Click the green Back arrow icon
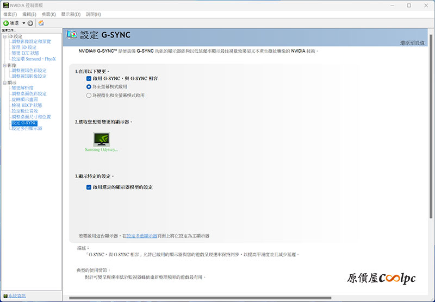 6,23
